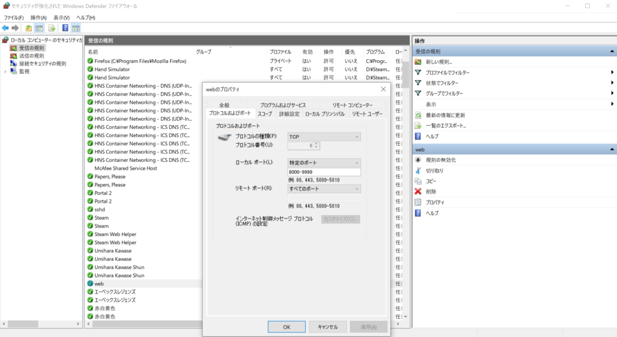Open the ファイル(F) menu

click(x=13, y=17)
